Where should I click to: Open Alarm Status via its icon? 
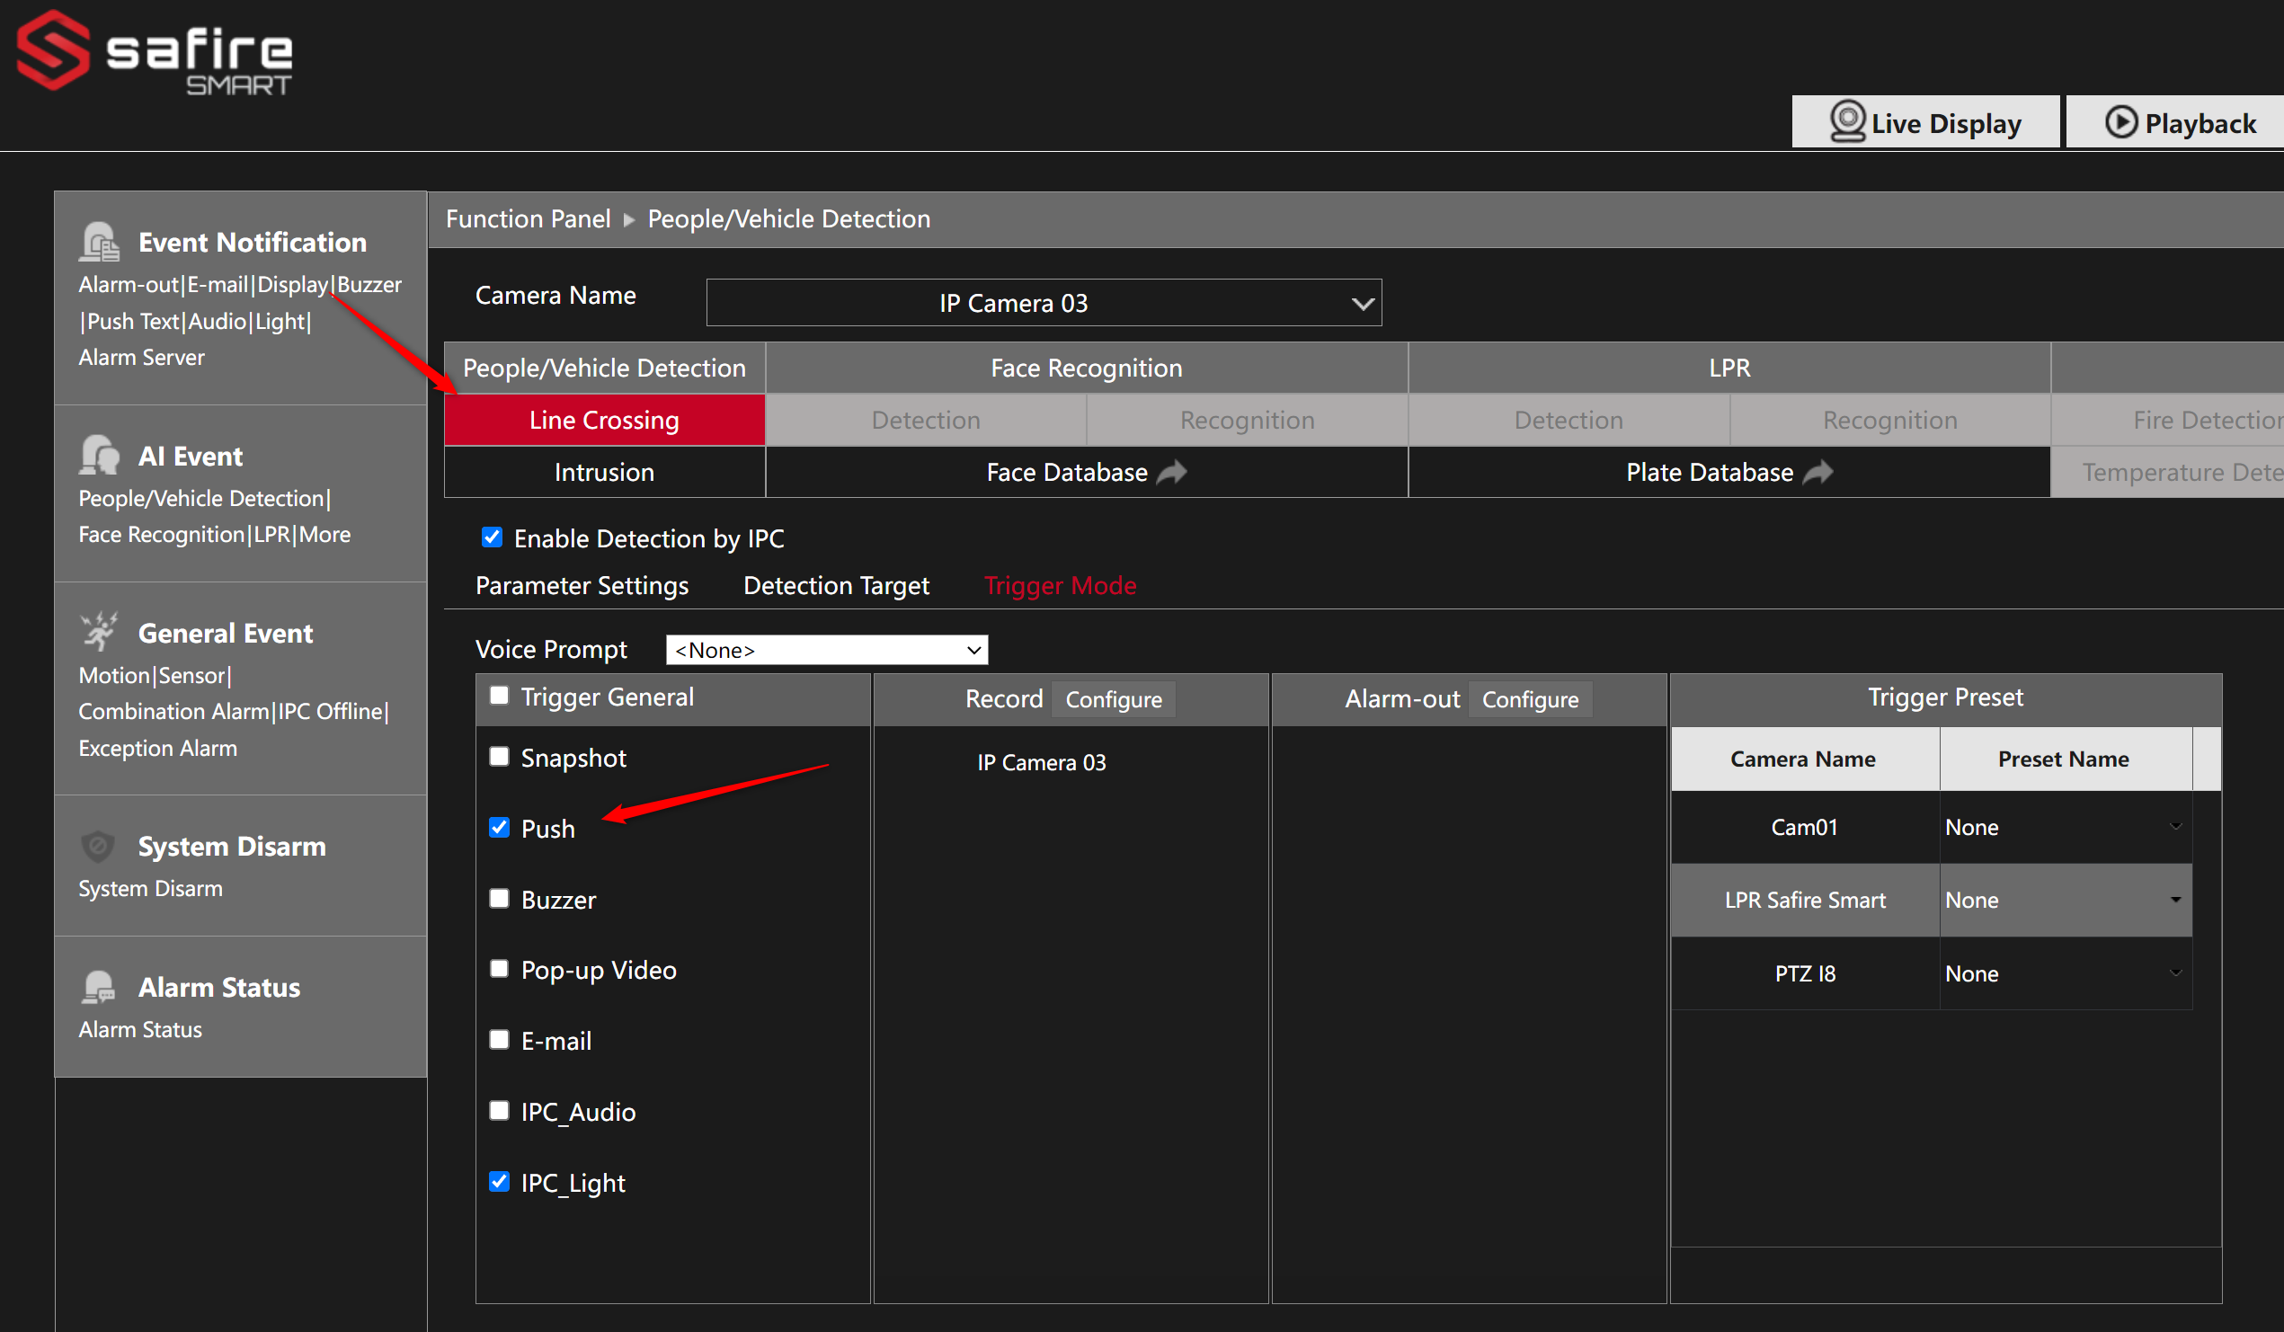click(100, 986)
